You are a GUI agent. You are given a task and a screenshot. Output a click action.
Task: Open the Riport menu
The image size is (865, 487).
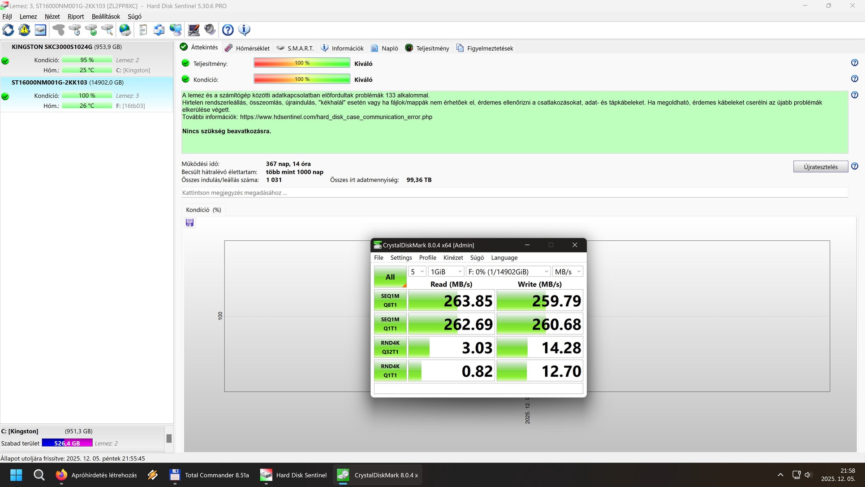pyautogui.click(x=76, y=17)
